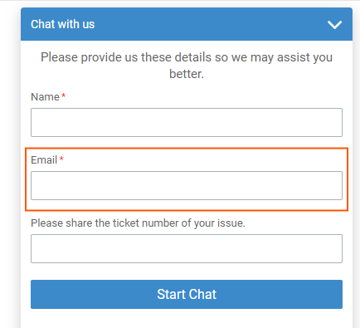The width and height of the screenshot is (360, 328).
Task: Click the Name input field
Action: 187,122
